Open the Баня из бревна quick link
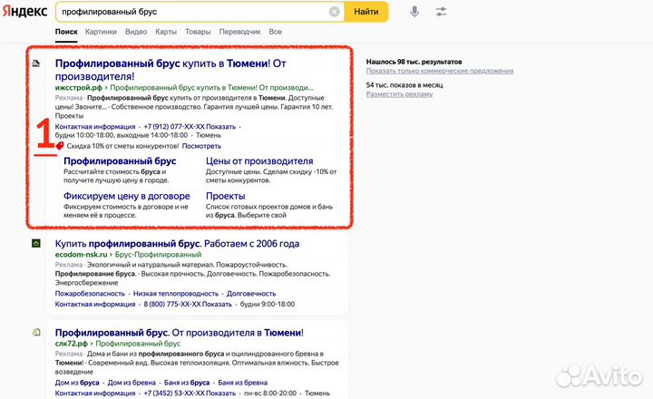 pos(243,383)
